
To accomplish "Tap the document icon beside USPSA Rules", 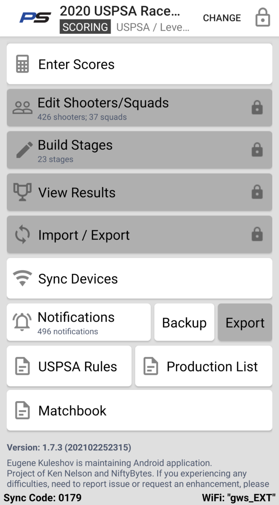I will pyautogui.click(x=22, y=366).
